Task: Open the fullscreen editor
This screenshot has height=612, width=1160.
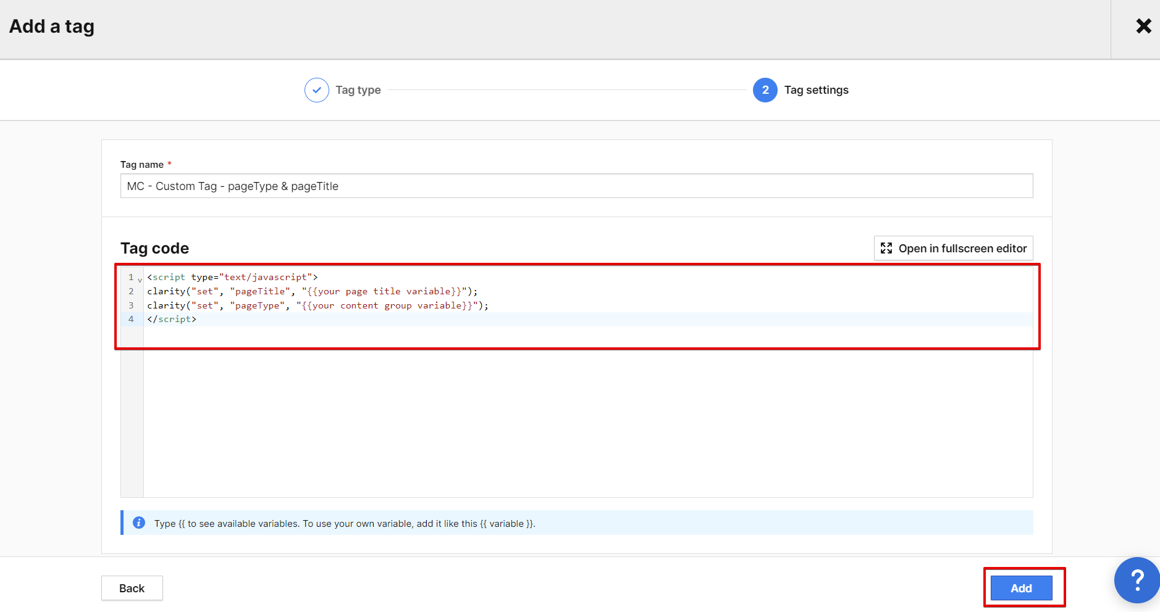Action: coord(953,248)
